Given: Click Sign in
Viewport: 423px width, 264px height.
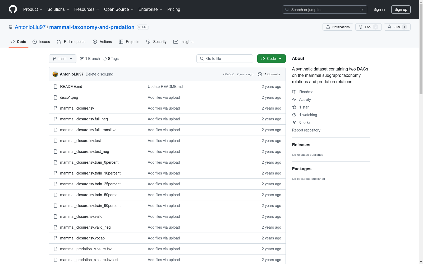Looking at the screenshot, I should 379,10.
